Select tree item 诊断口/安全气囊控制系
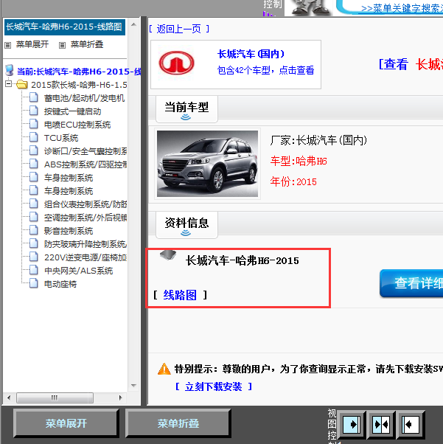The image size is (443, 444). [x=86, y=151]
